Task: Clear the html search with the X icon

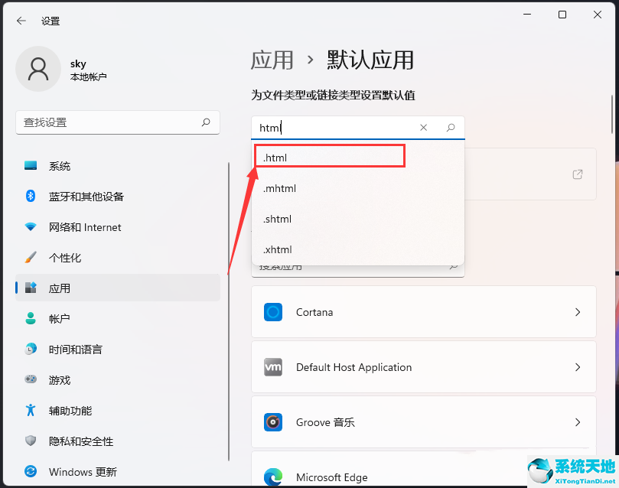Action: point(424,128)
